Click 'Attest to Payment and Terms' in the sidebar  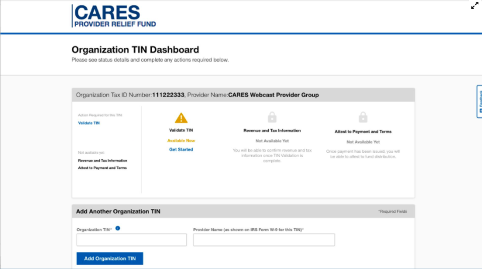click(102, 168)
